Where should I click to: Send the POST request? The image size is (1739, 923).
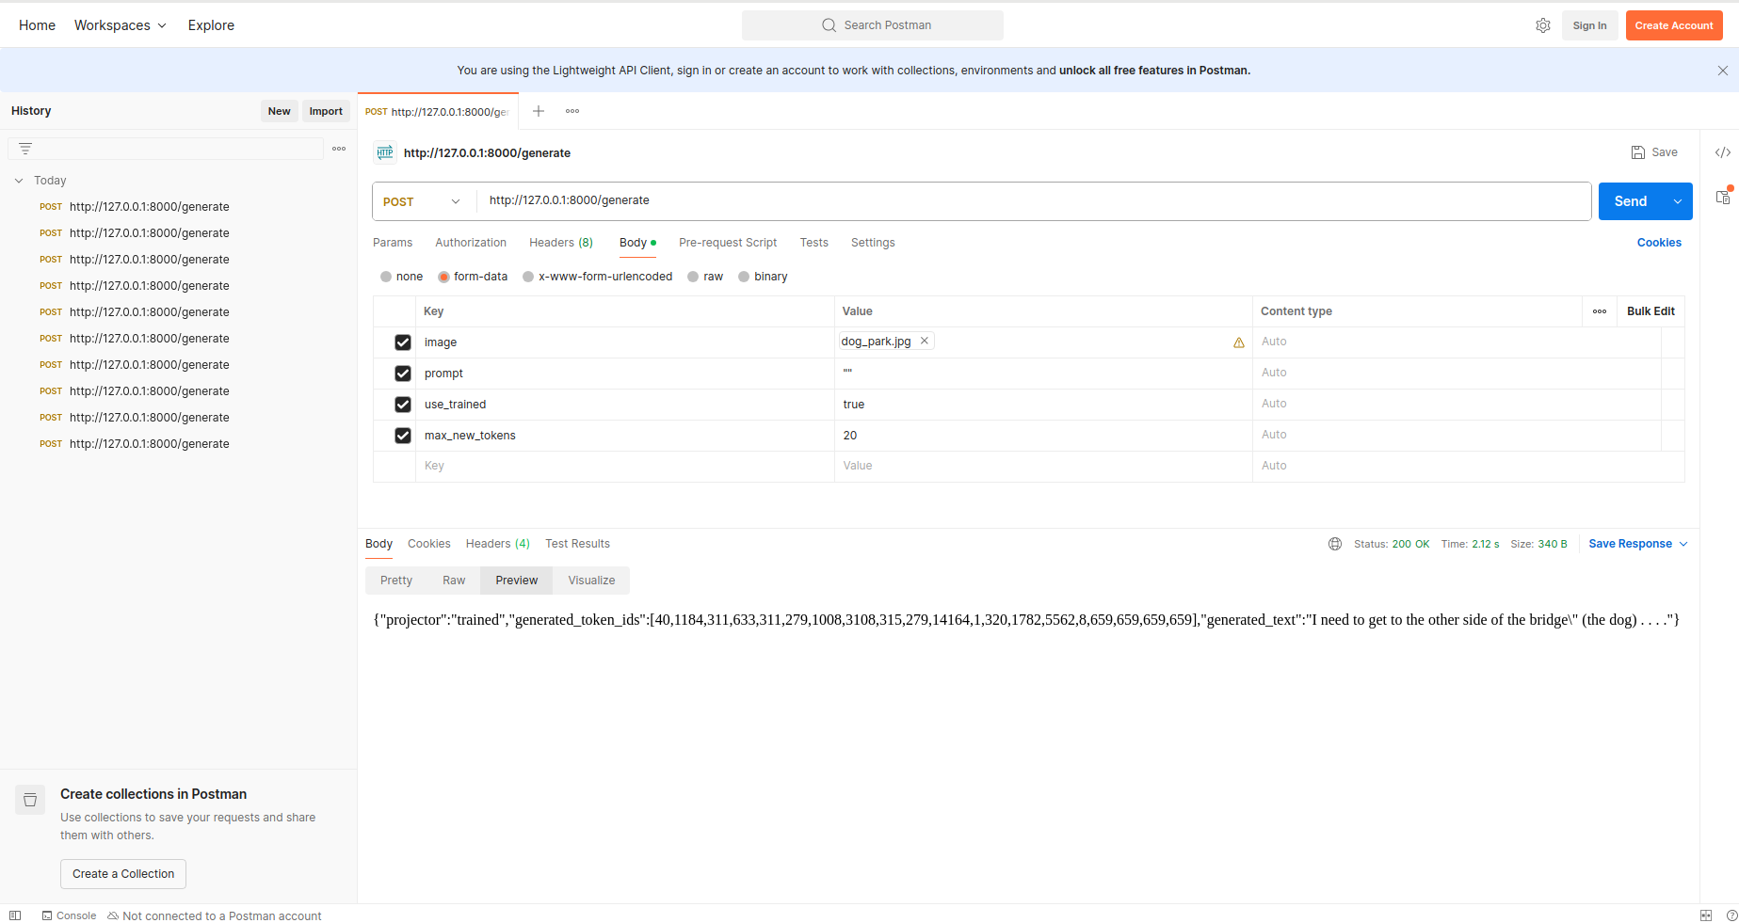coord(1631,201)
